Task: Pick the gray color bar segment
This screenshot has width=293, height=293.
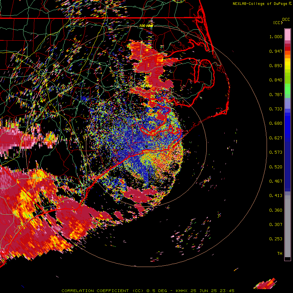Action: (287, 226)
